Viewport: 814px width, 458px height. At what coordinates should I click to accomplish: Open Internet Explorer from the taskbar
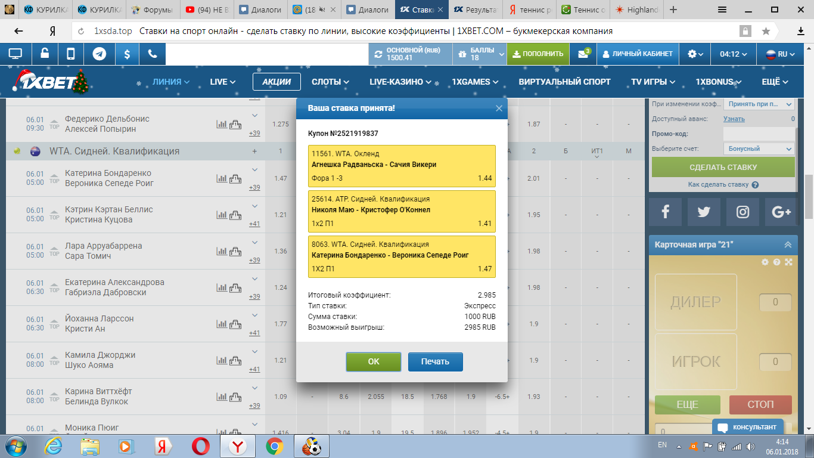pyautogui.click(x=52, y=446)
